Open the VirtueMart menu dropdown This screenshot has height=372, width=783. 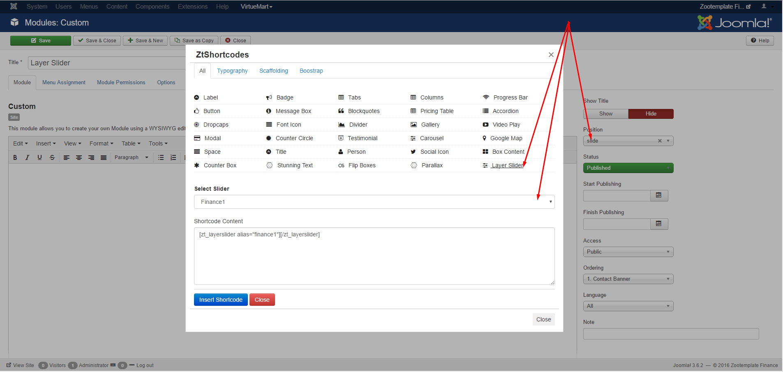256,7
